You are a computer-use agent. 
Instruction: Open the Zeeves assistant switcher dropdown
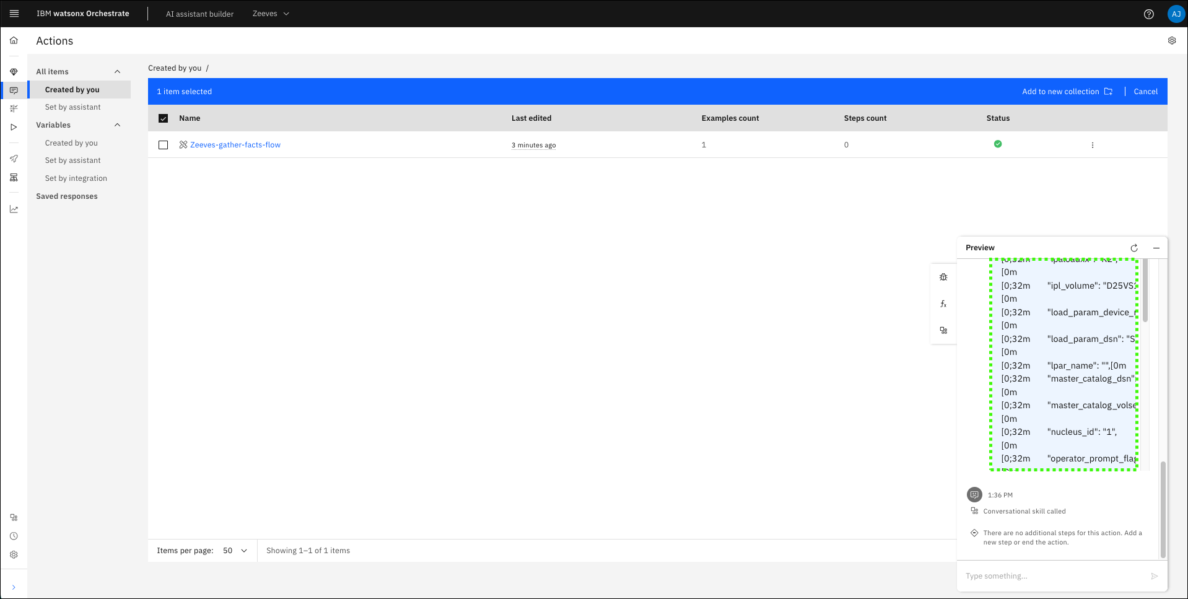(x=271, y=14)
